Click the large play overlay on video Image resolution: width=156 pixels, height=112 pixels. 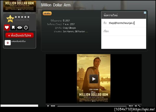click(94, 79)
